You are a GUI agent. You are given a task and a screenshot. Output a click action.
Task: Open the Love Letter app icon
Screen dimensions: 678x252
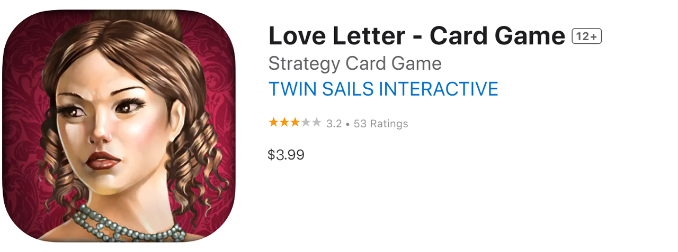(x=119, y=126)
